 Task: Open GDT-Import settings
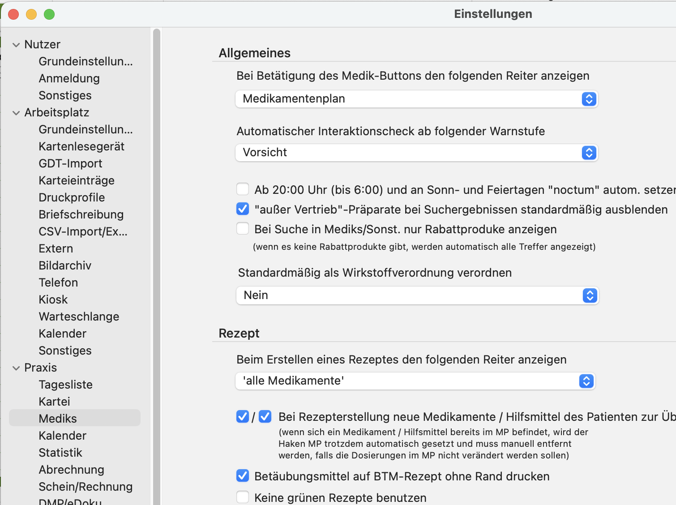[x=70, y=163]
